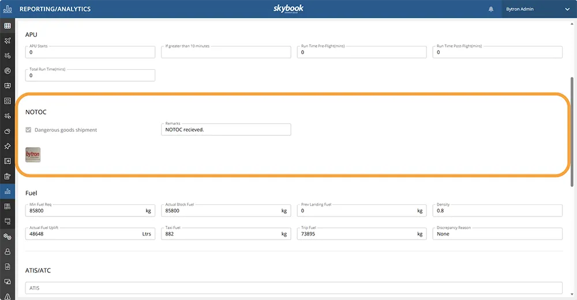Click the skybook logo
The image size is (577, 300).
(288, 9)
